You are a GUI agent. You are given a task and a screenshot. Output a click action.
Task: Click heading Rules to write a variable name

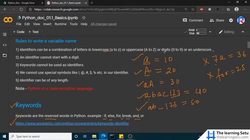[x=46, y=41]
